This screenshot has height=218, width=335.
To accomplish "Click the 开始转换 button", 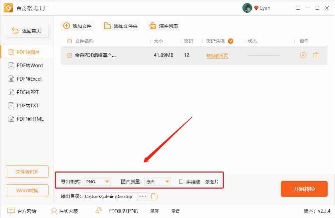I will click(x=304, y=189).
